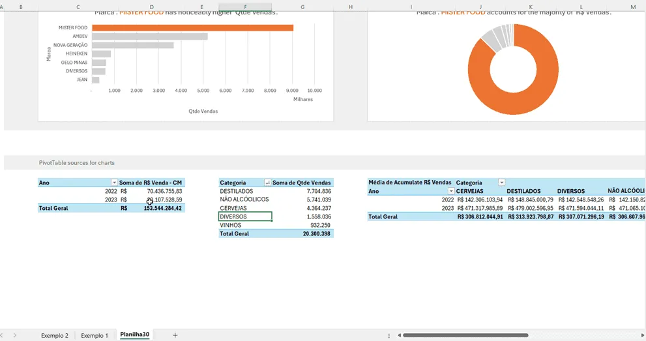Viewport: 646px width, 341px height.
Task: Select the Planilha30 sheet tab
Action: (135, 335)
